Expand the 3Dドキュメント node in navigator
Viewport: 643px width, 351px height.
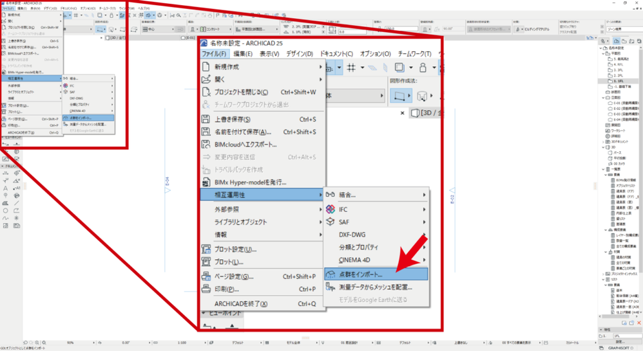[603, 141]
